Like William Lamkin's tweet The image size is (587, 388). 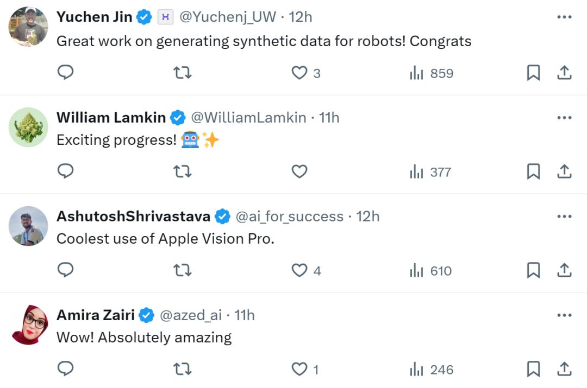299,171
